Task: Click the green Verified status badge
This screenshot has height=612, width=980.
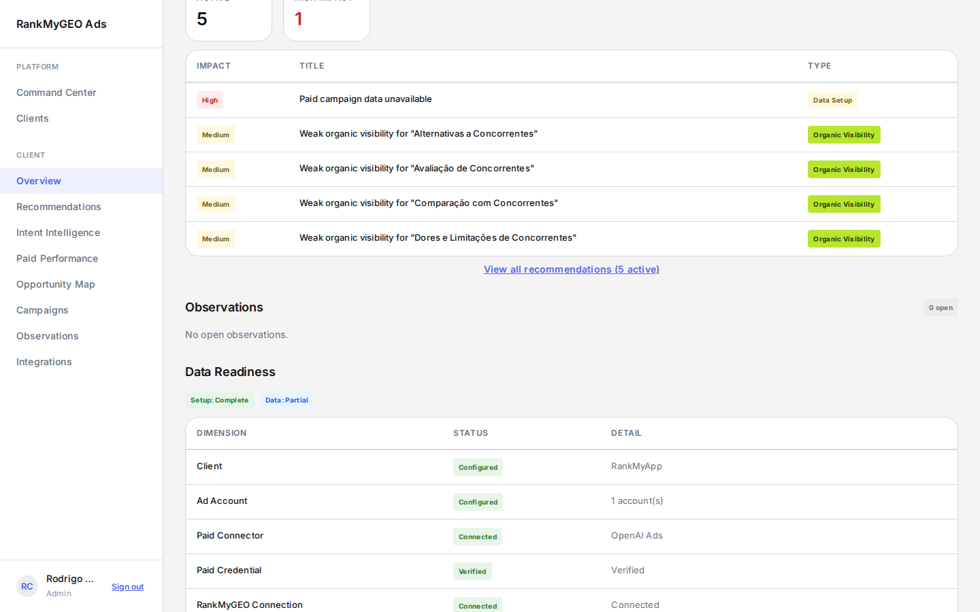Action: coord(472,571)
